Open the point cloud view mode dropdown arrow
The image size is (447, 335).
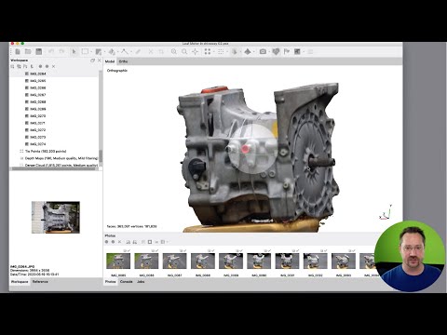coord(213,52)
